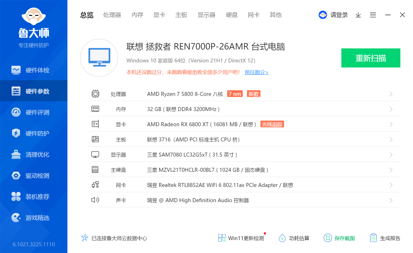Viewport: 413px width, 253px height.
Task: Click the 处理器 chip icon
Action: pyautogui.click(x=95, y=94)
